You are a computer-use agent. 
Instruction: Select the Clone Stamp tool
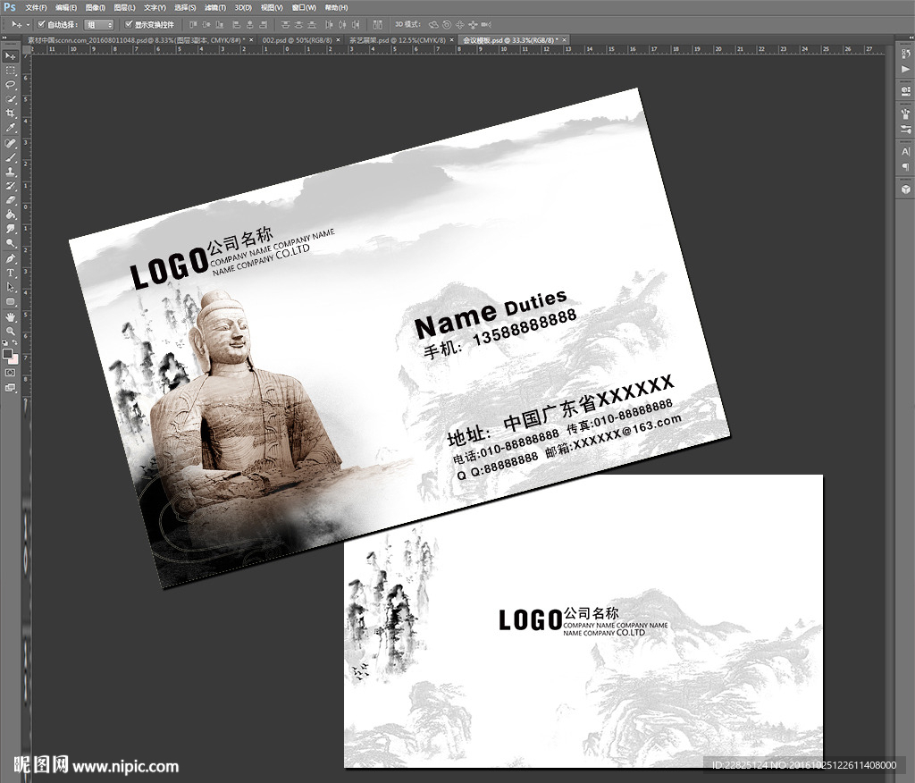11,172
